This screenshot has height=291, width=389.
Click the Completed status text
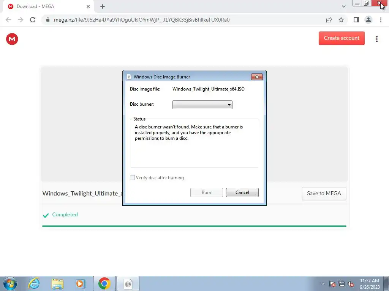65,214
